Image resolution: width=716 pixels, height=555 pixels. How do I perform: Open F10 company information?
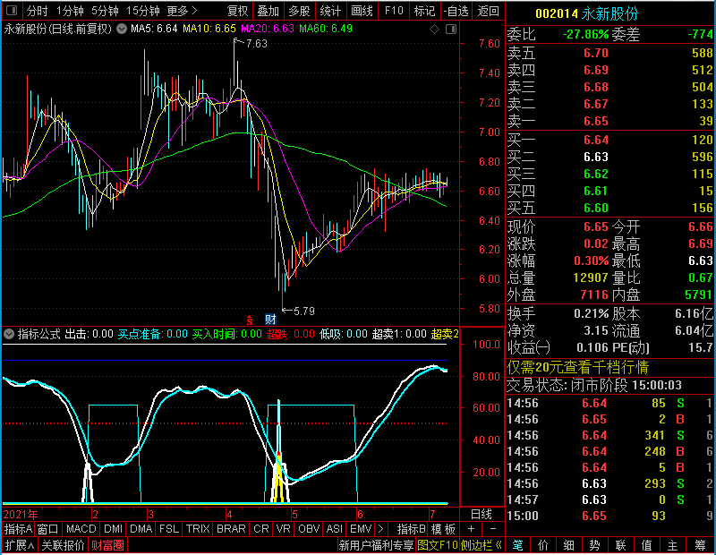click(x=394, y=11)
